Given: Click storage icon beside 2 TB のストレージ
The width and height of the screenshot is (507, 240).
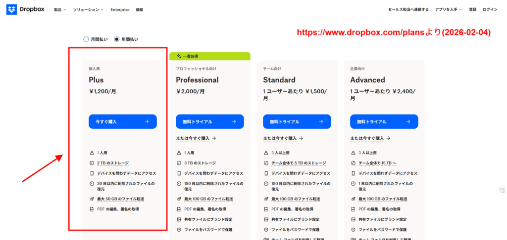Looking at the screenshot, I should pos(92,163).
